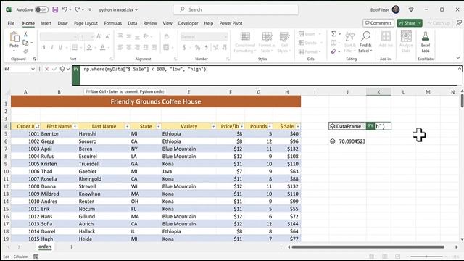
Task: Click the Redo arrow icon
Action: (x=78, y=9)
